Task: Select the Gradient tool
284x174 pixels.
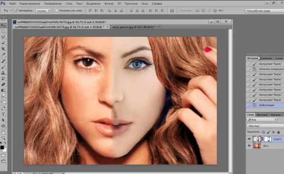Action: [x=3, y=90]
